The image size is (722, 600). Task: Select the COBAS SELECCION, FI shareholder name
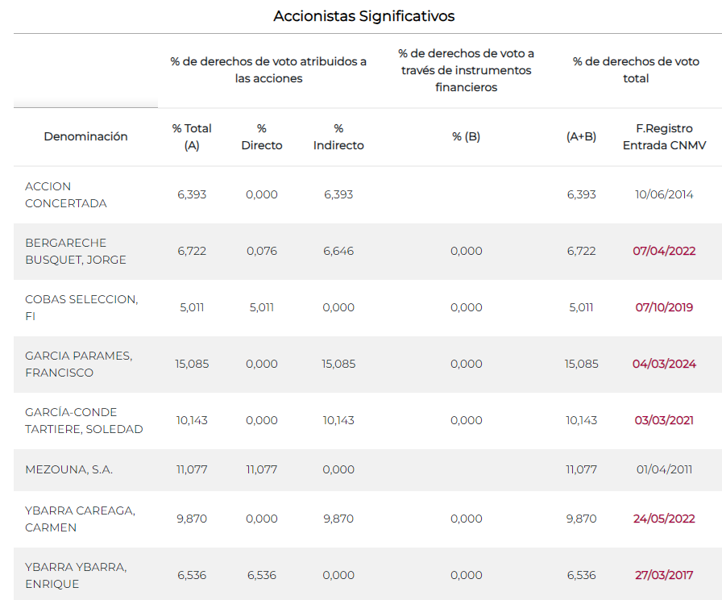[81, 307]
